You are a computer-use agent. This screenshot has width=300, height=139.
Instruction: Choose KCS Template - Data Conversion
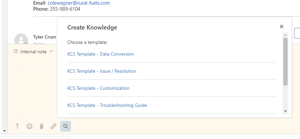click(101, 54)
